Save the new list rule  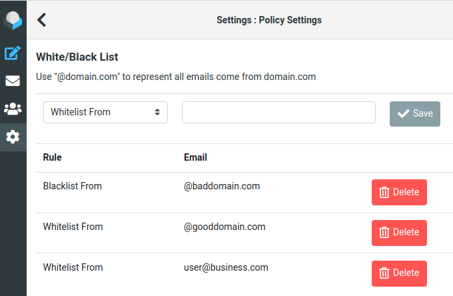pos(415,113)
